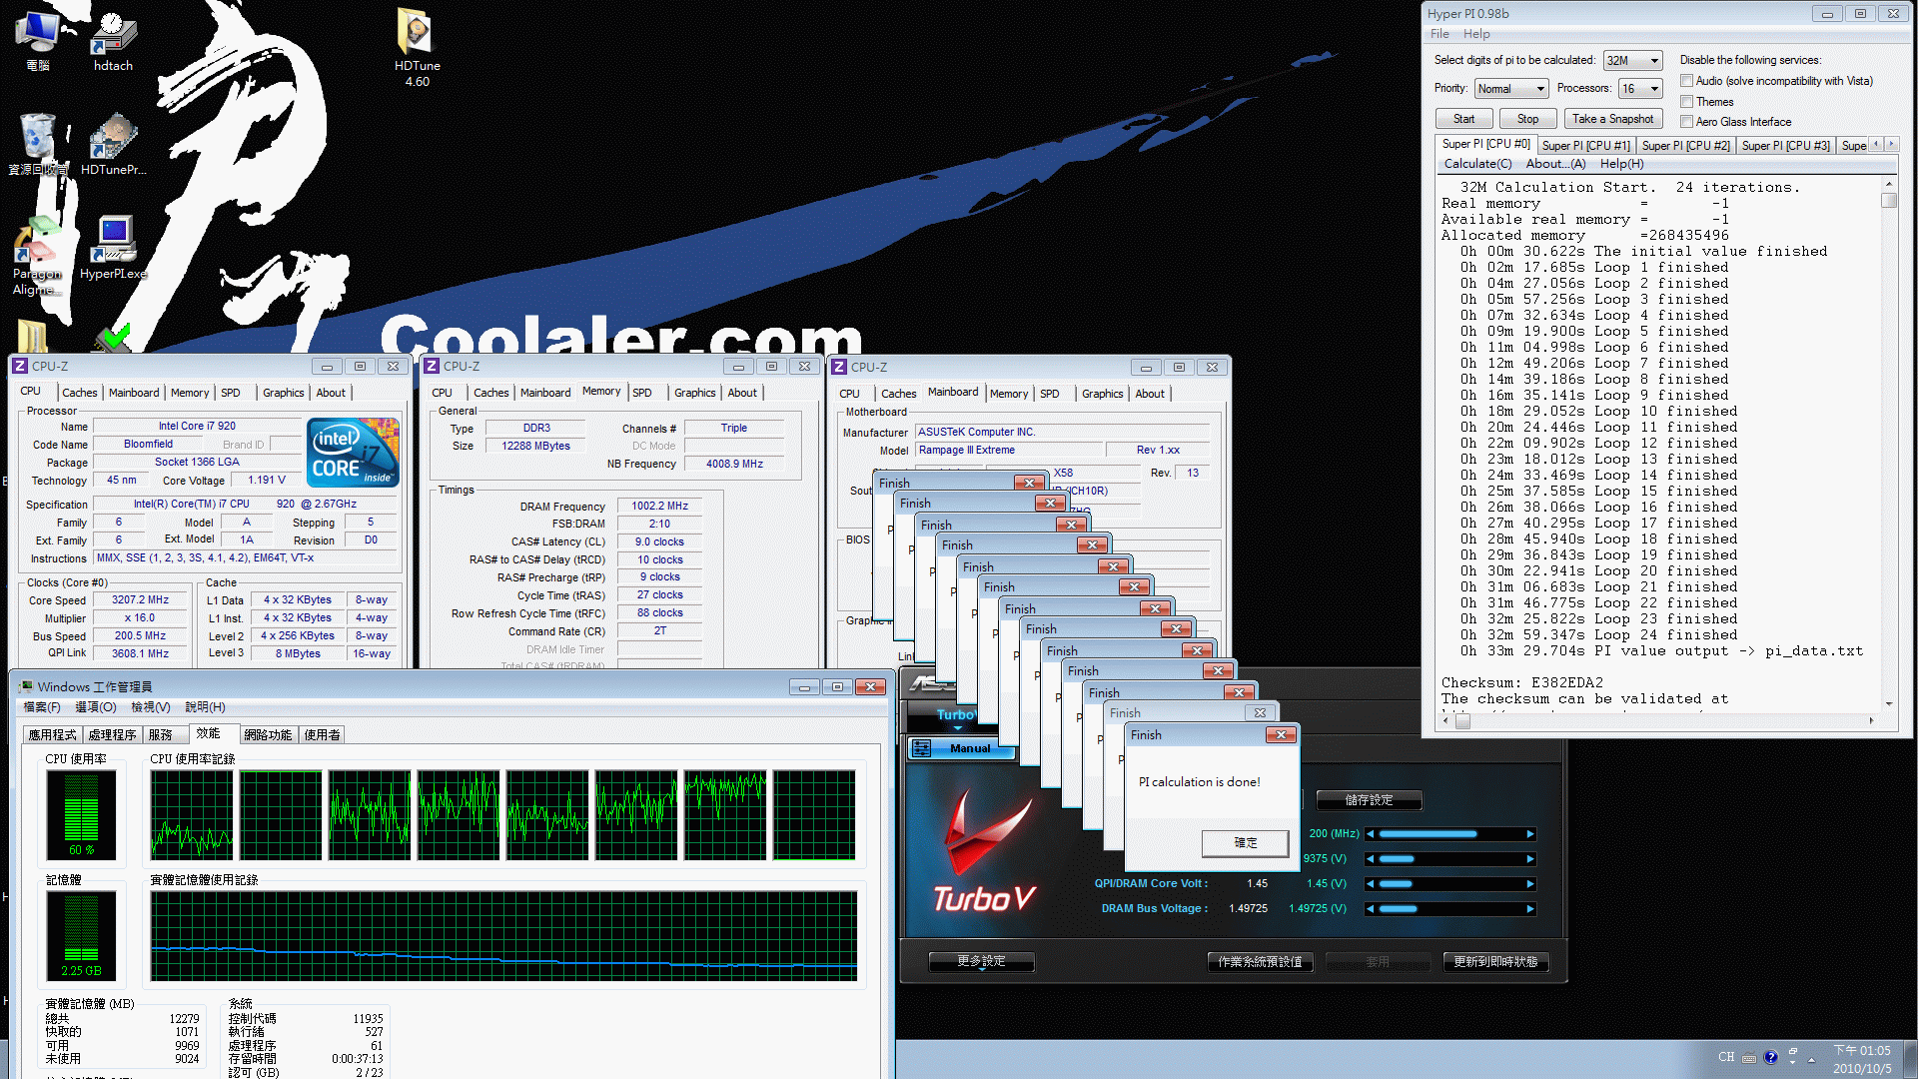Adjust the QPI/DRAM Core Volt slider bar

coord(1450,884)
